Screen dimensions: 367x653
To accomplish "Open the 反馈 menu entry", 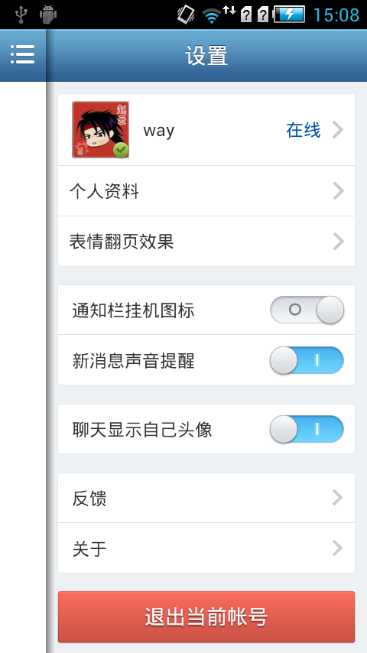I will pos(206,498).
